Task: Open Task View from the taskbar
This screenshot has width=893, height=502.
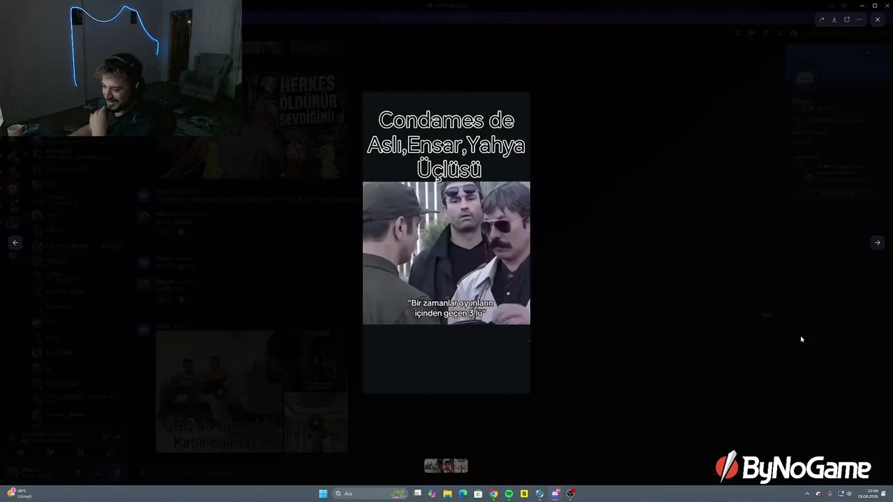Action: [x=417, y=494]
